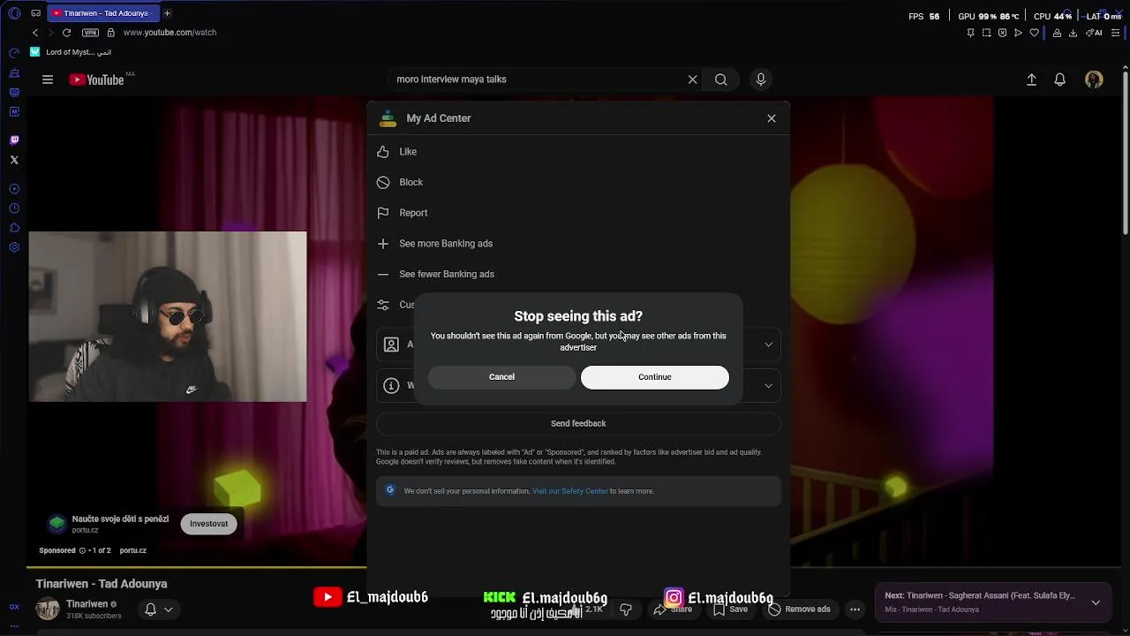Focus the address bar URL
This screenshot has width=1130, height=636.
point(169,33)
